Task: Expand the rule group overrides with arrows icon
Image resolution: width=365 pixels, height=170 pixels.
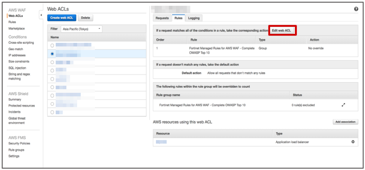Action: click(x=343, y=105)
